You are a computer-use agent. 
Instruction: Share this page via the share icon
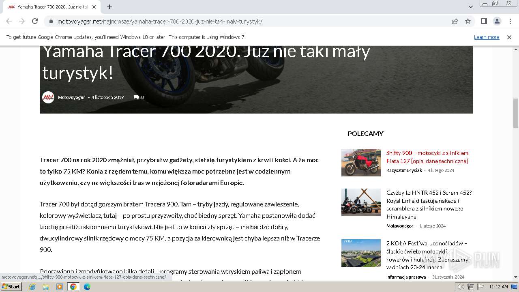pos(455,21)
